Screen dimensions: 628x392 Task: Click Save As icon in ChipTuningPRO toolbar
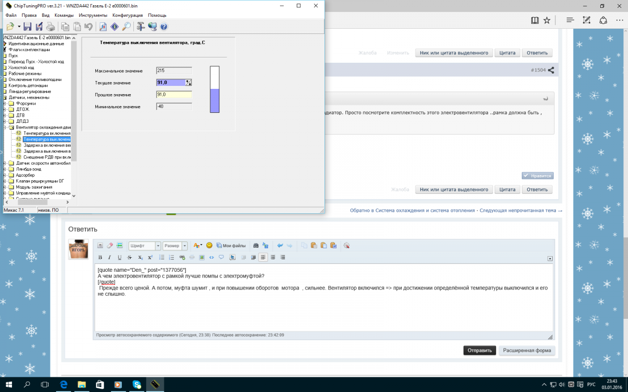(x=39, y=26)
